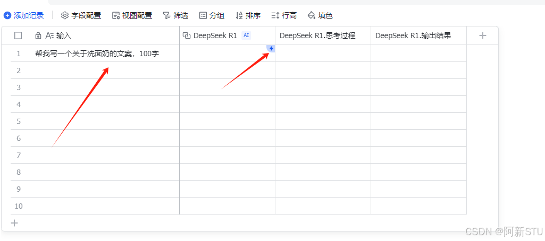This screenshot has width=545, height=241.
Task: Select row number 2
Action: [x=19, y=70]
